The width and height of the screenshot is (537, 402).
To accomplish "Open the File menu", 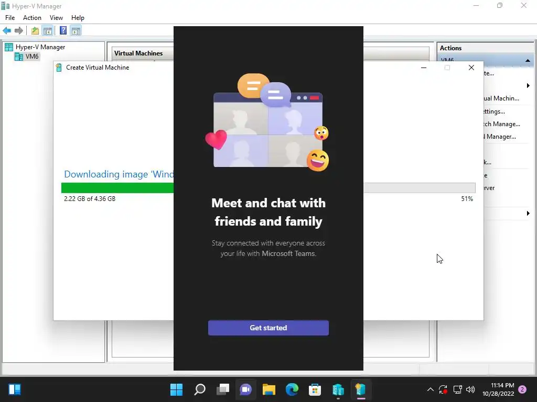I will [10, 18].
